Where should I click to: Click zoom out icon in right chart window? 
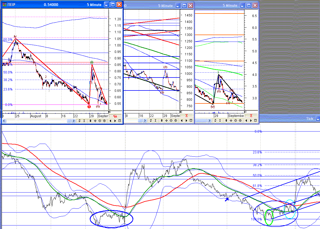click(235, 120)
